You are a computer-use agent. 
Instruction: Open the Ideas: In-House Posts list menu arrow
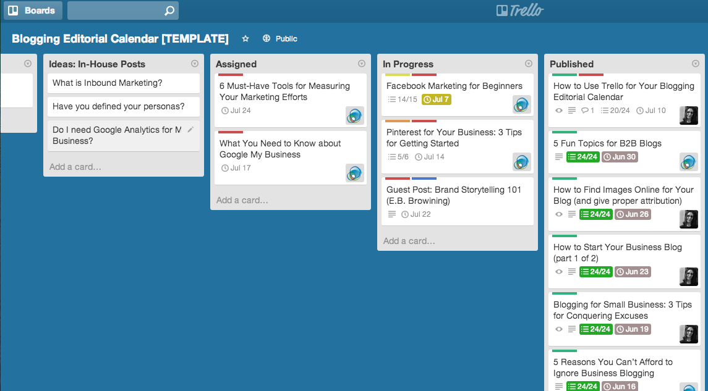pos(195,64)
